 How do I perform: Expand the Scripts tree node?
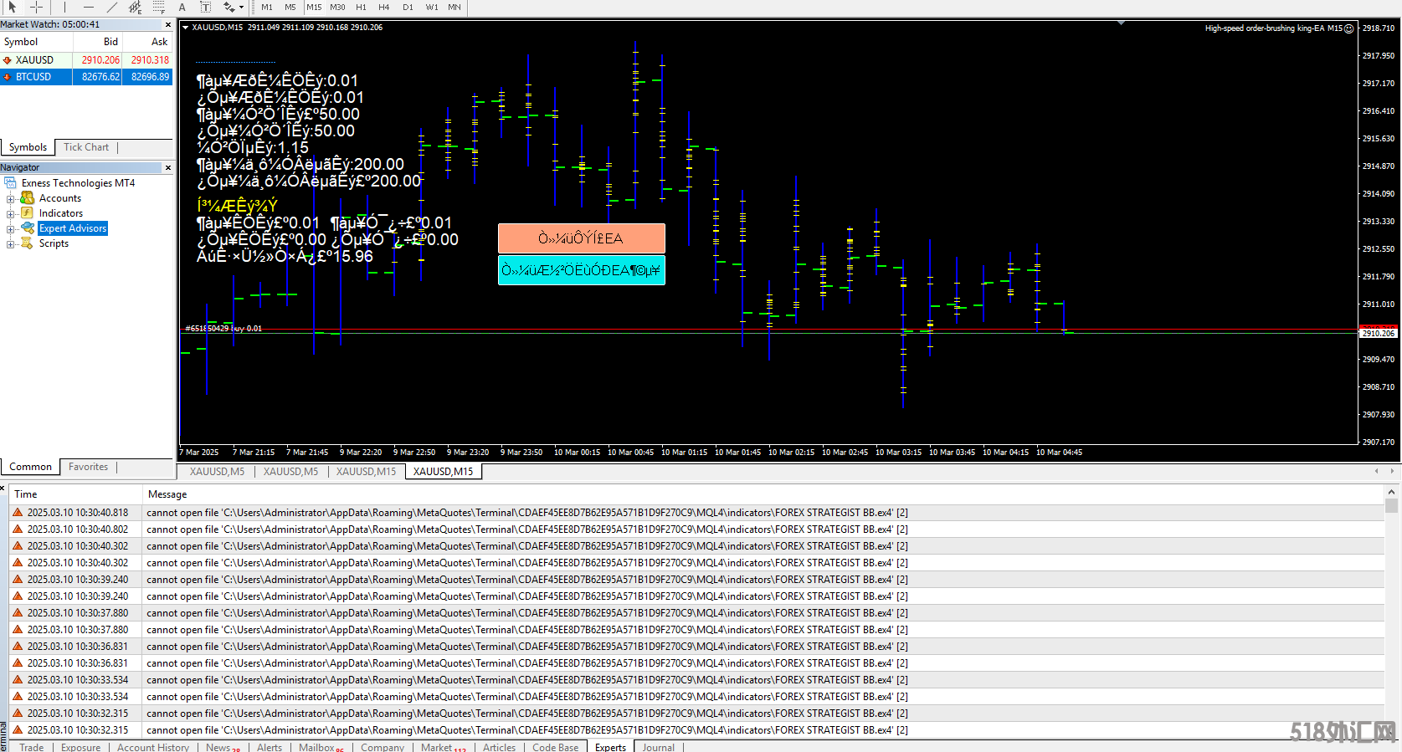[11, 243]
